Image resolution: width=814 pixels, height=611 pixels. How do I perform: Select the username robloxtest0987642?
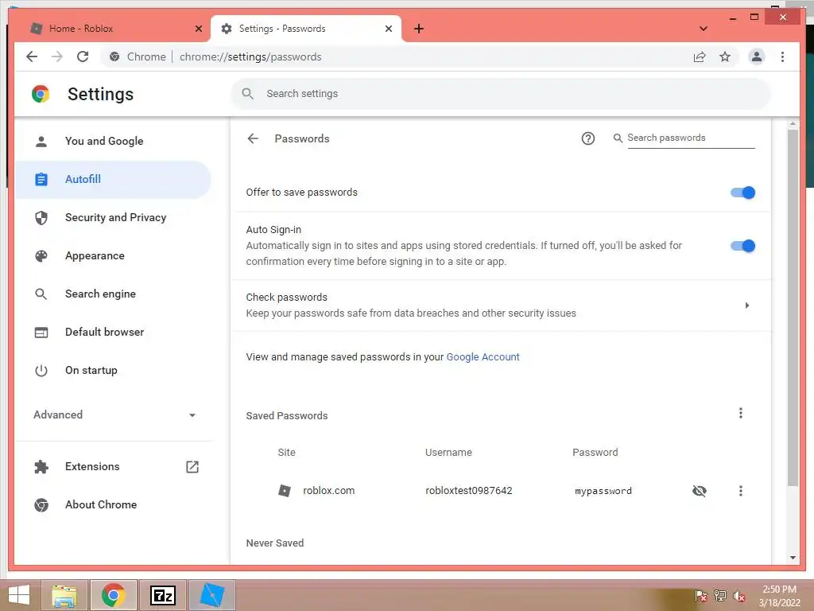pos(469,490)
